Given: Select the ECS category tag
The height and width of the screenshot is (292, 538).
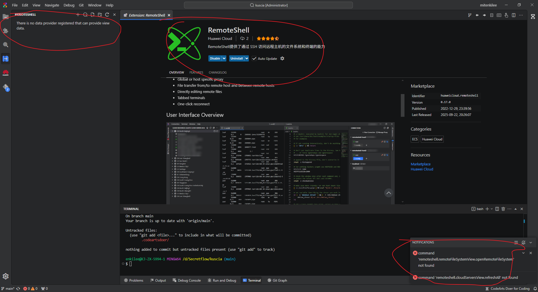Looking at the screenshot, I should click(415, 139).
